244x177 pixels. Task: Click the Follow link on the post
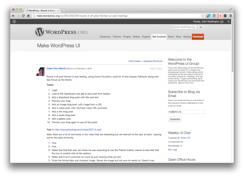[159, 68]
